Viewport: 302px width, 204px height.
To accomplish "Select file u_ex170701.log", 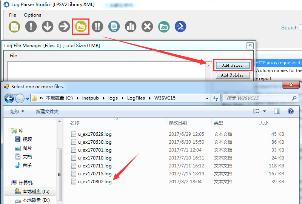I will (x=91, y=150).
